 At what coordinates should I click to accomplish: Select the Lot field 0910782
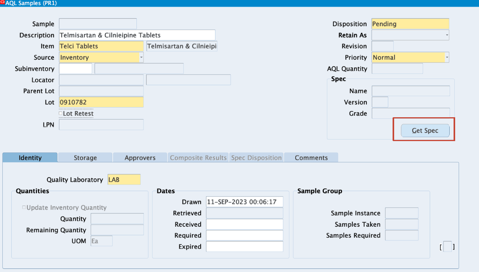tap(101, 102)
